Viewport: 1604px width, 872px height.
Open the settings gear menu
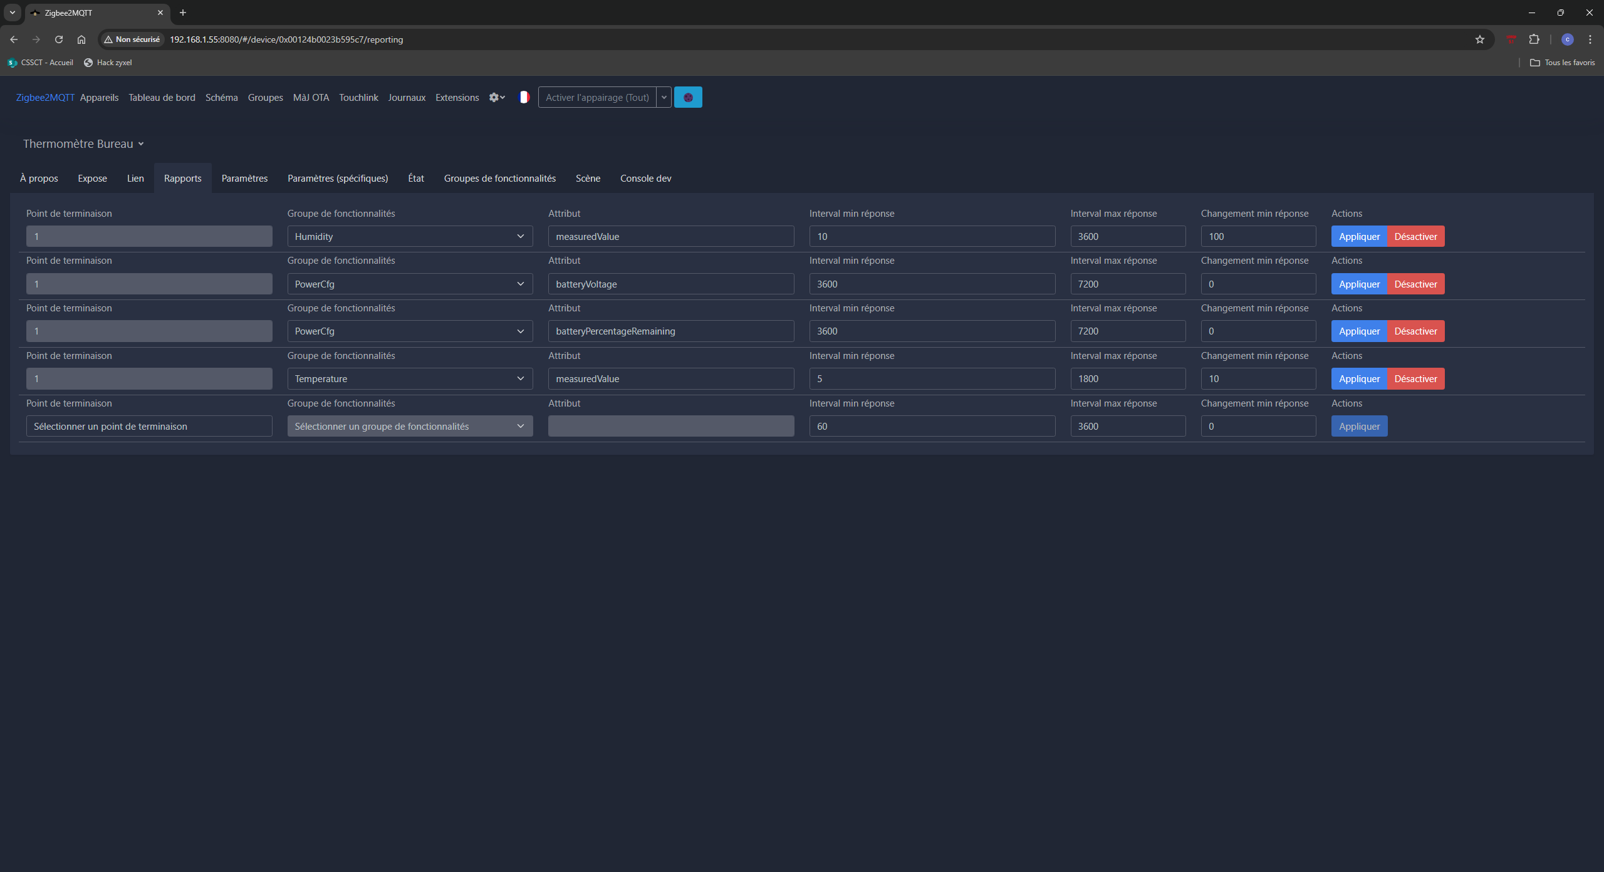point(496,97)
